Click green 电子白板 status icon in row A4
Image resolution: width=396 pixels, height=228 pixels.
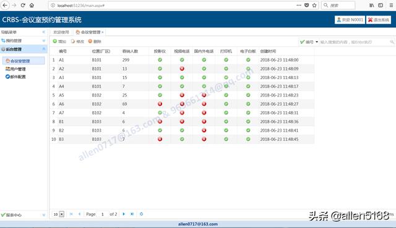[248, 87]
